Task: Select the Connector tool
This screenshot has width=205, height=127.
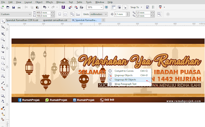Action: (x=3, y=89)
